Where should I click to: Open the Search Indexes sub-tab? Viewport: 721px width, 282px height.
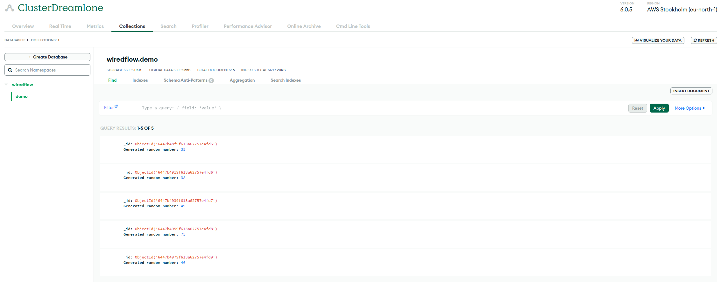[286, 80]
